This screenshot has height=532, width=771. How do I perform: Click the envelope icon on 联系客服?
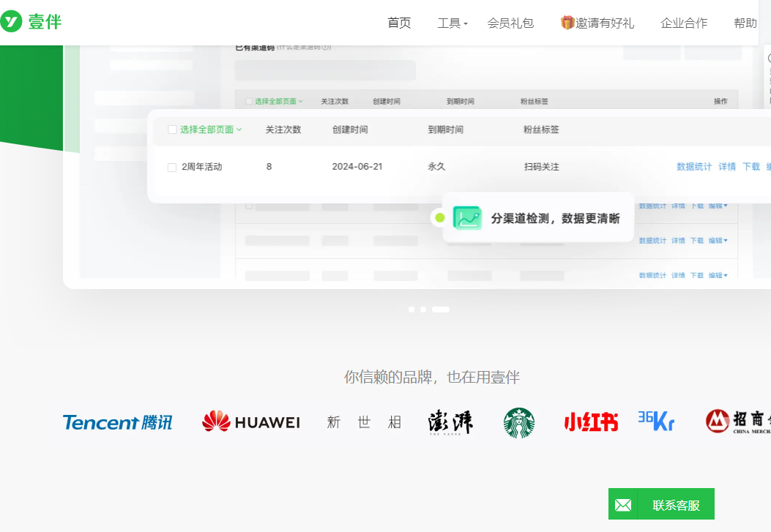point(623,505)
